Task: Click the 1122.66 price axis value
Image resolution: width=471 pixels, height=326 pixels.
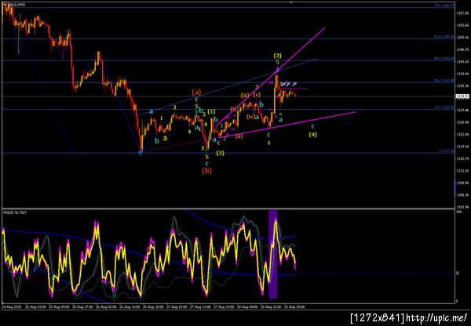Action: tap(462, 134)
